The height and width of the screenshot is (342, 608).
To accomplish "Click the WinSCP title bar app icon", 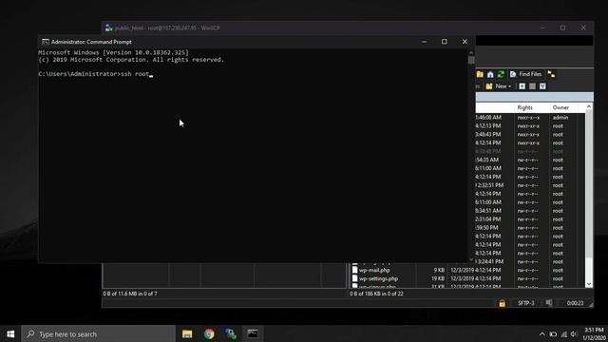I will (x=108, y=28).
